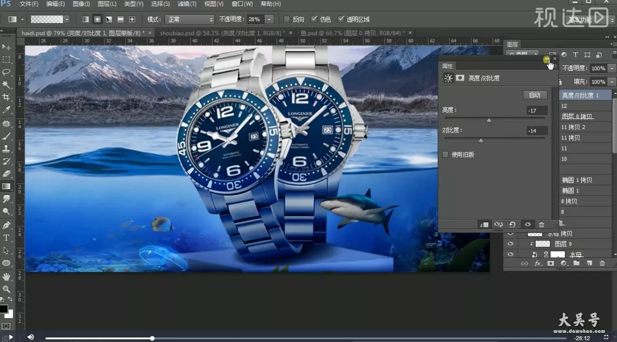Select the Brush tool

pyautogui.click(x=6, y=136)
